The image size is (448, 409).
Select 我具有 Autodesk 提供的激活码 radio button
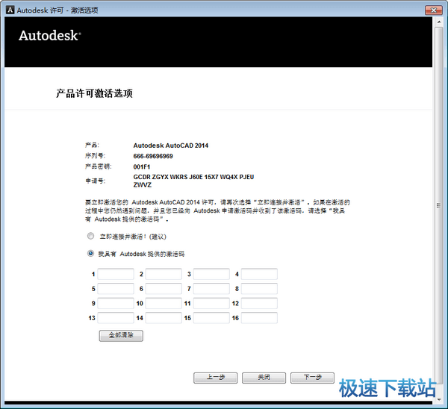click(x=90, y=253)
